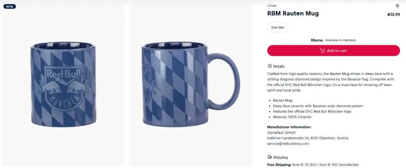Viewport: 406px width, 168px height.
Task: Click the favorite star icon
Action: click(397, 6)
